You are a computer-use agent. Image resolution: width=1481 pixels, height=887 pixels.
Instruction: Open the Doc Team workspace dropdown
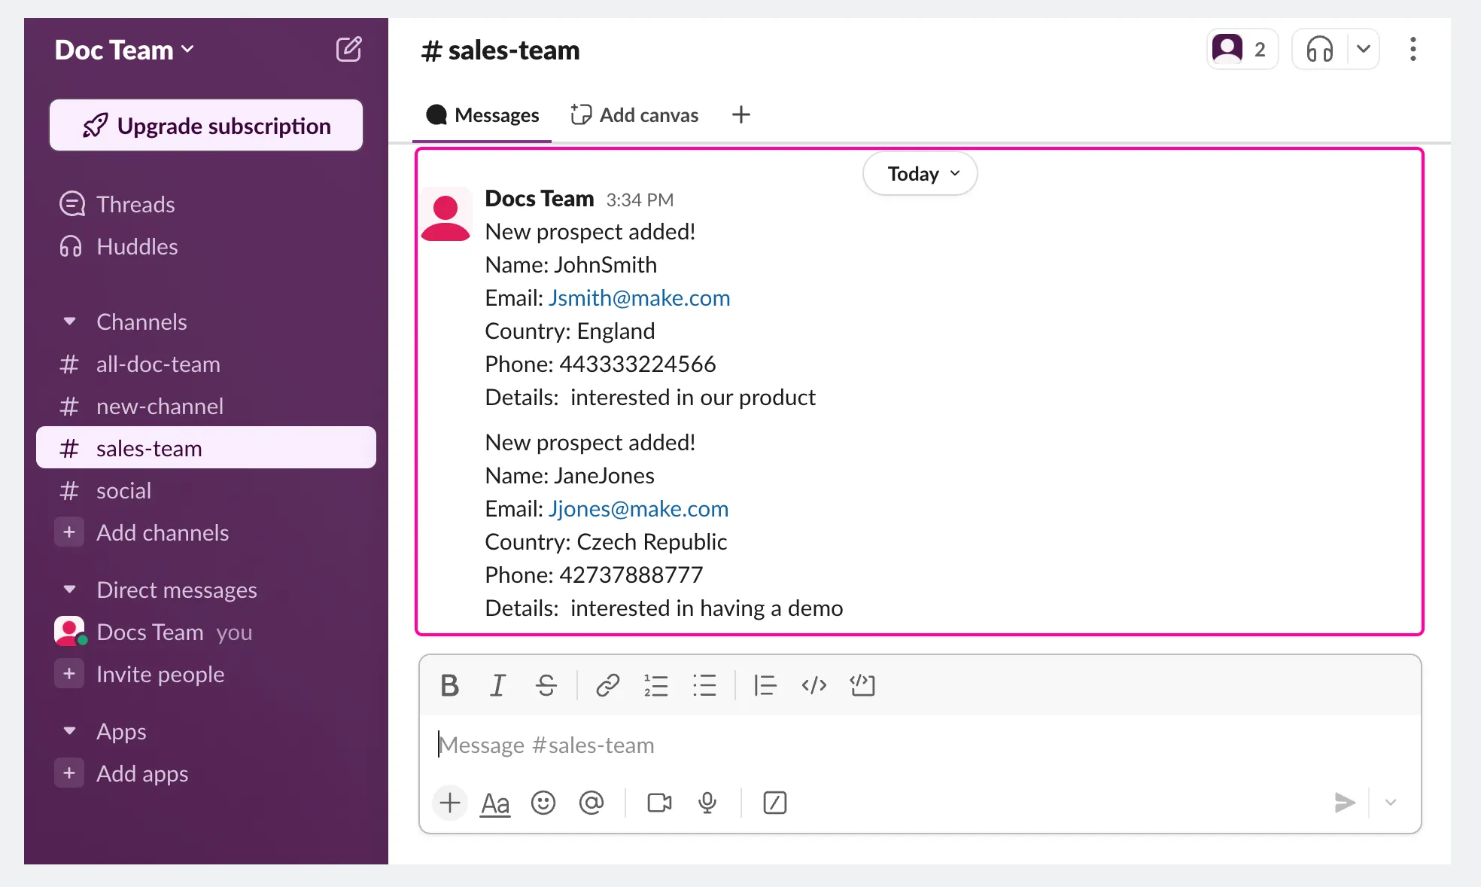pos(124,50)
